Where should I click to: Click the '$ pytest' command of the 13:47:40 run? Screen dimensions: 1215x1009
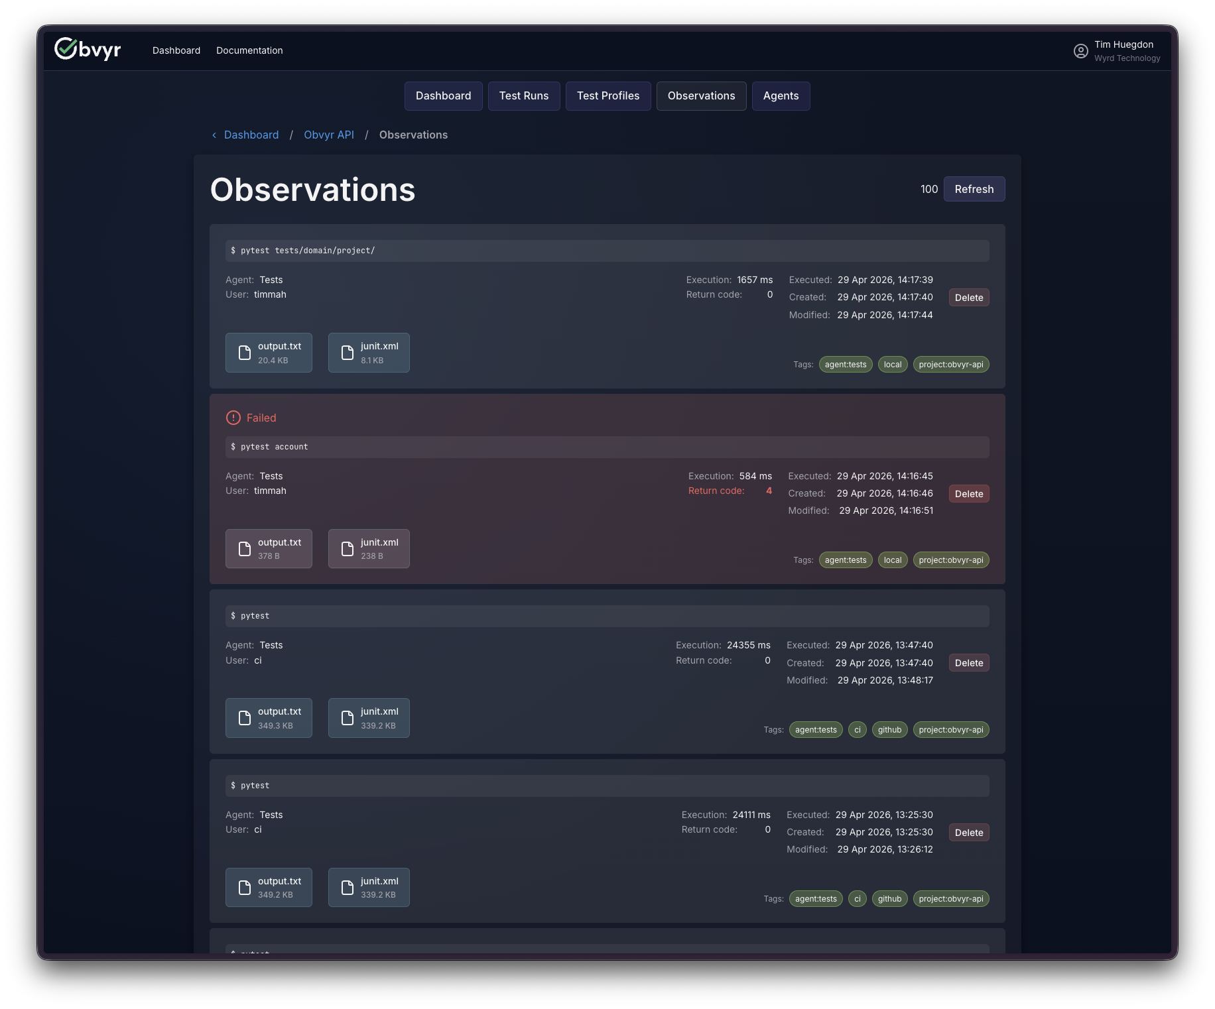[x=607, y=616]
